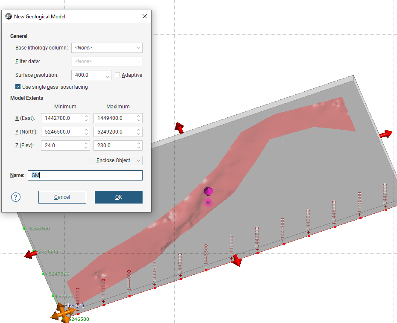Enable the Adaptive checkbox
The image size is (397, 323).
coord(118,75)
